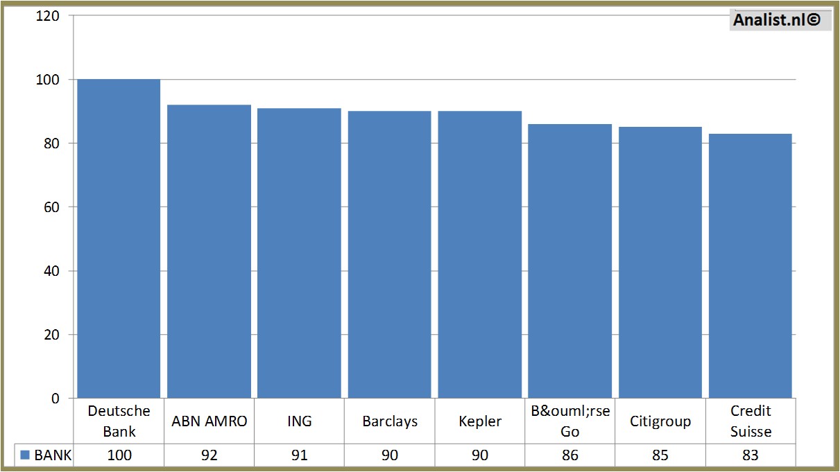Click the Citigroup category label
The height and width of the screenshot is (472, 840).
[x=660, y=421]
